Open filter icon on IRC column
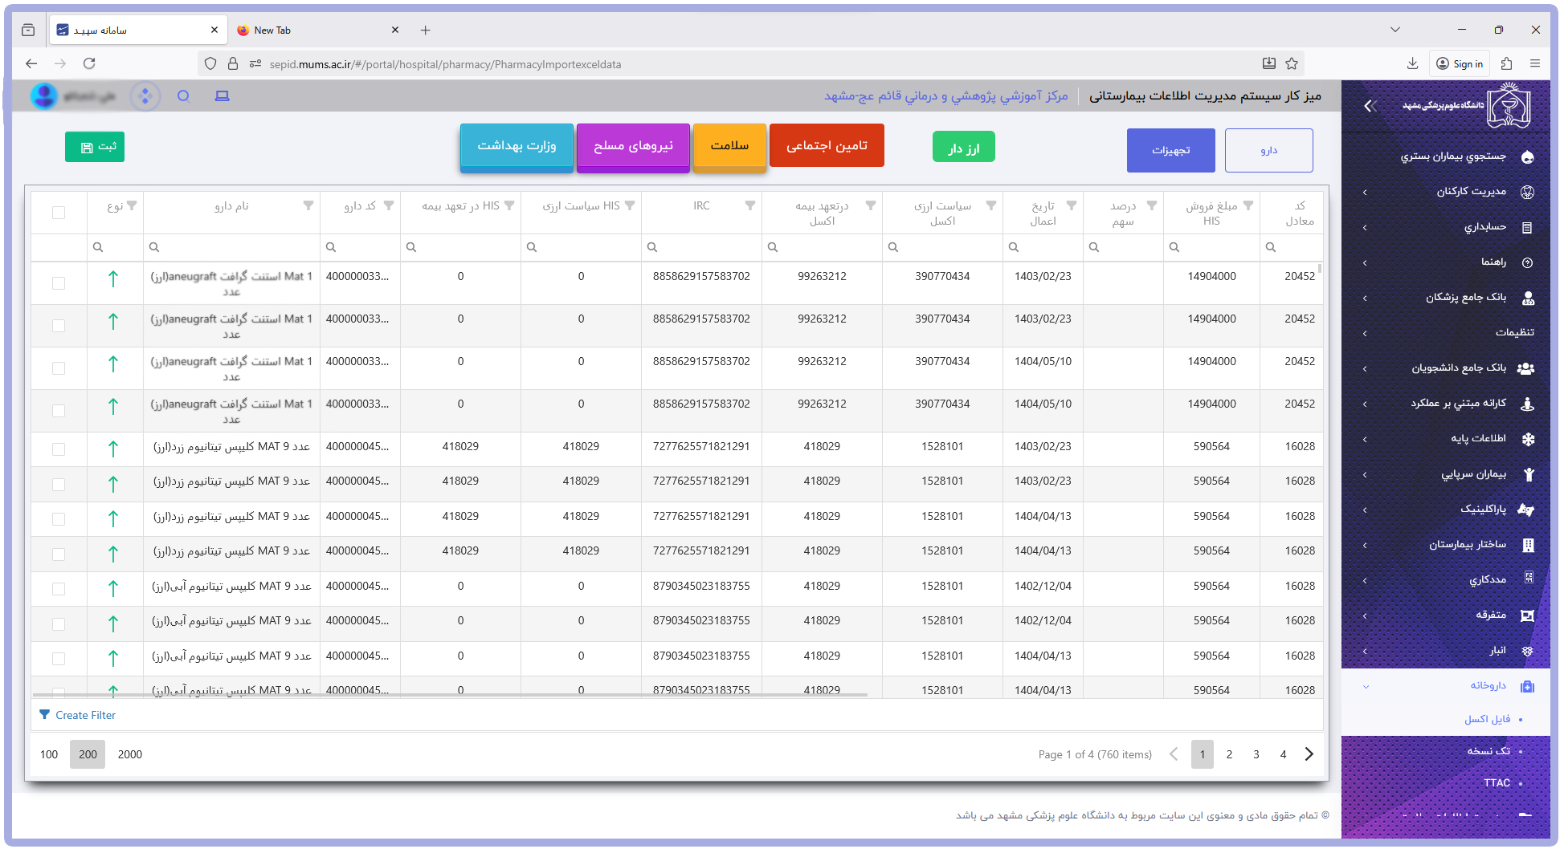The image size is (1564, 853). click(x=750, y=206)
